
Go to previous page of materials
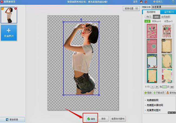click(152, 87)
